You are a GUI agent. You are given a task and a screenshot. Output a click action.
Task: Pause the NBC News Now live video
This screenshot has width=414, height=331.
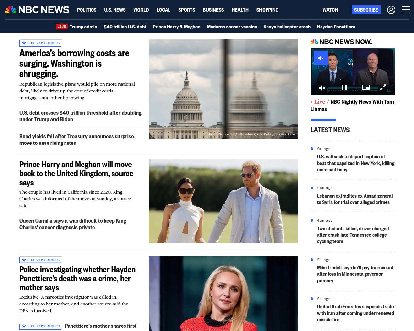click(x=344, y=88)
